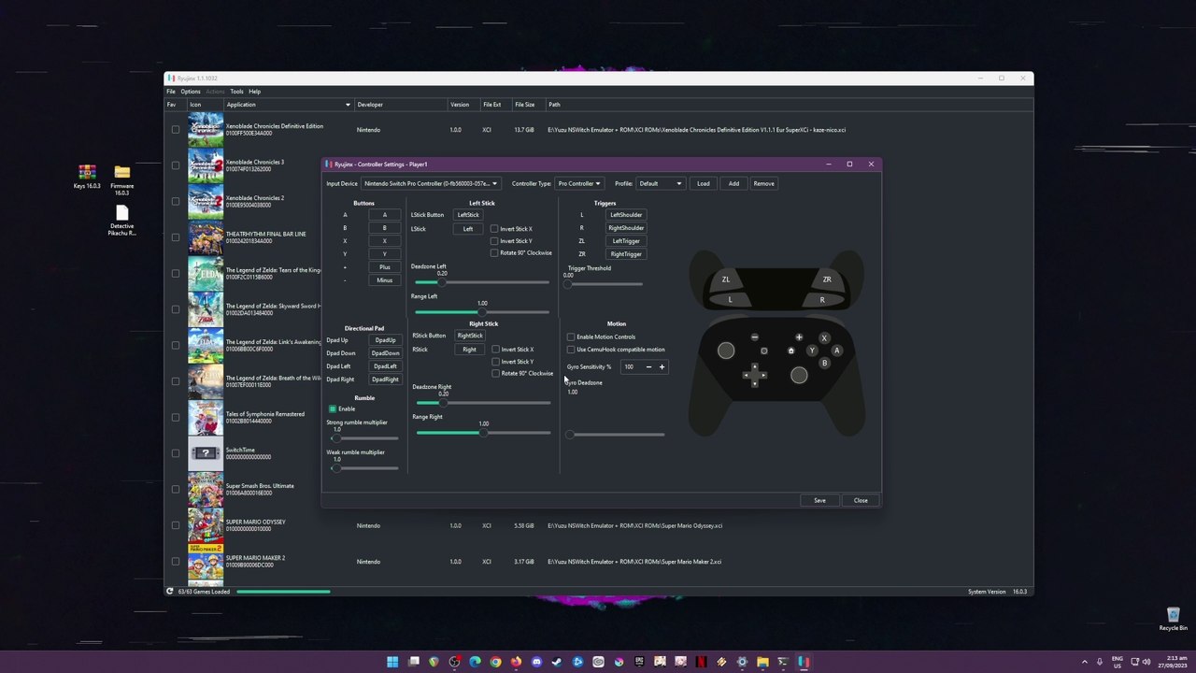Open the Options menu in Ryujinx
The image size is (1196, 673).
pyautogui.click(x=191, y=92)
